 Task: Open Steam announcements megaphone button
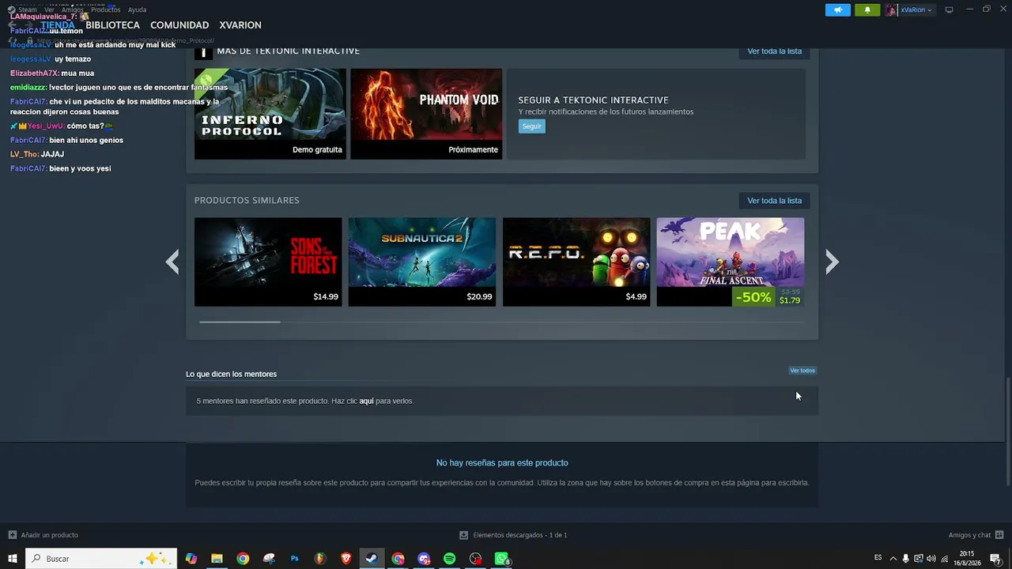(x=838, y=10)
